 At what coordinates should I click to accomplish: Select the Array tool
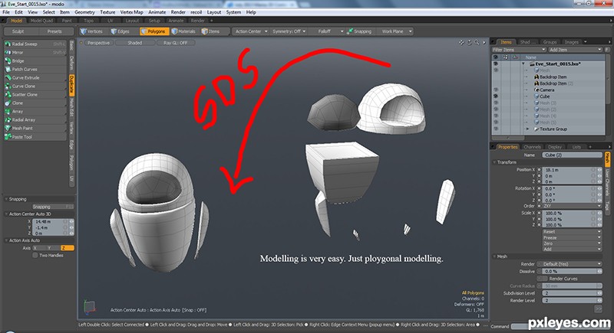(35, 111)
